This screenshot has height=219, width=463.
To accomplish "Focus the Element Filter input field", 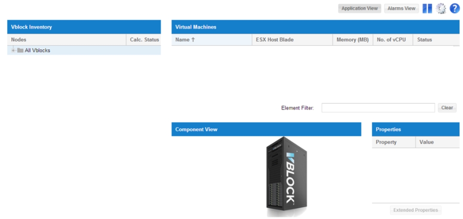I will click(x=378, y=108).
